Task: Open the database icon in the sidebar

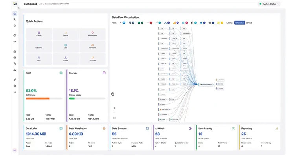Action: pyautogui.click(x=15, y=52)
